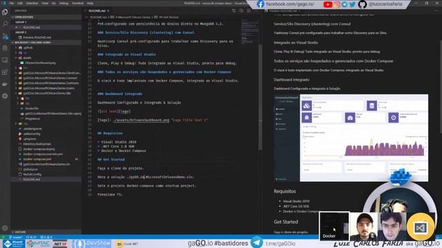442x248 pixels.
Task: Open the .gitignore file
Action: 30,138
